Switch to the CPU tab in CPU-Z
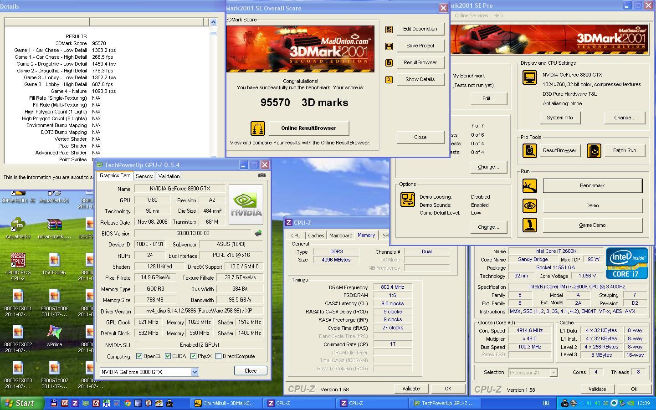 coord(296,236)
